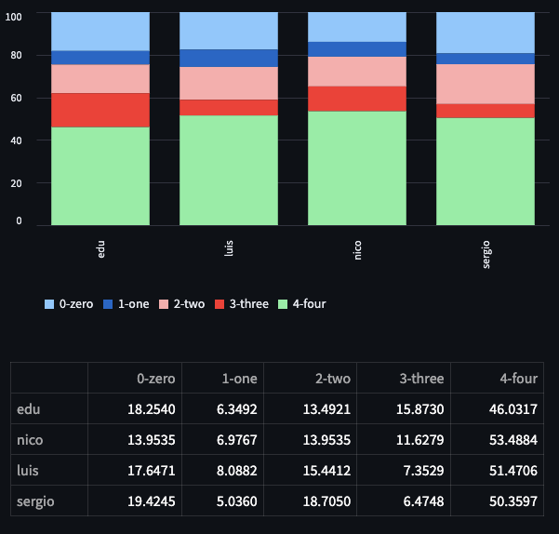
Task: Select the sergio row header in table
Action: 49,501
